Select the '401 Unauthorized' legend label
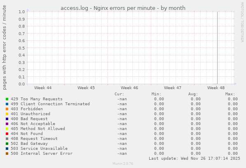 click(30, 114)
